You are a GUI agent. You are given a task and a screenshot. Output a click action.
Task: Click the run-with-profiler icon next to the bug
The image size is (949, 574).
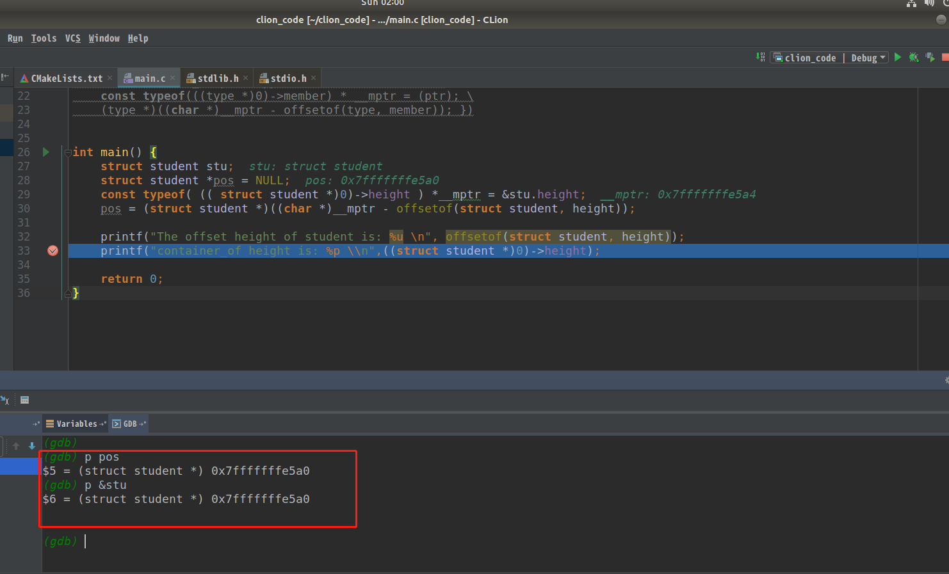(930, 57)
